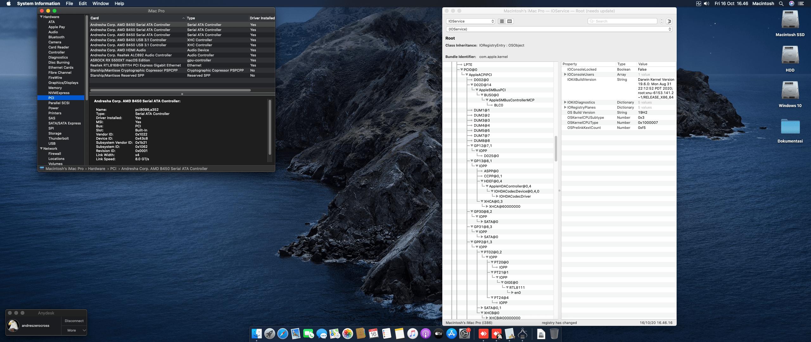
Task: Click Hardware in the path bar
Action: click(96, 169)
